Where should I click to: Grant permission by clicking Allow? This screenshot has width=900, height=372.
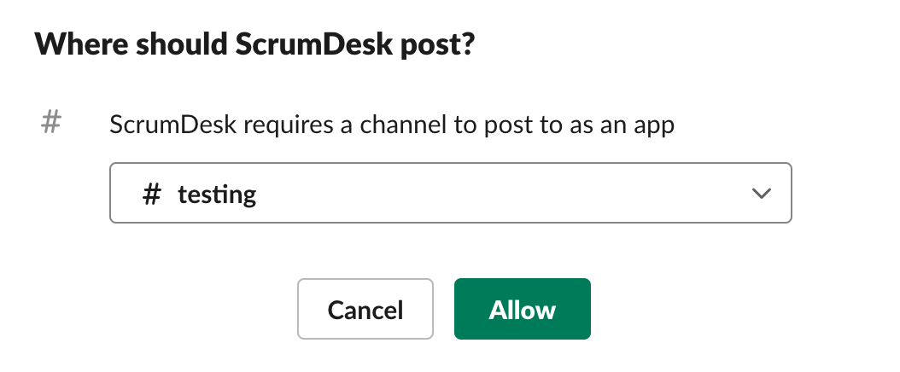point(523,309)
